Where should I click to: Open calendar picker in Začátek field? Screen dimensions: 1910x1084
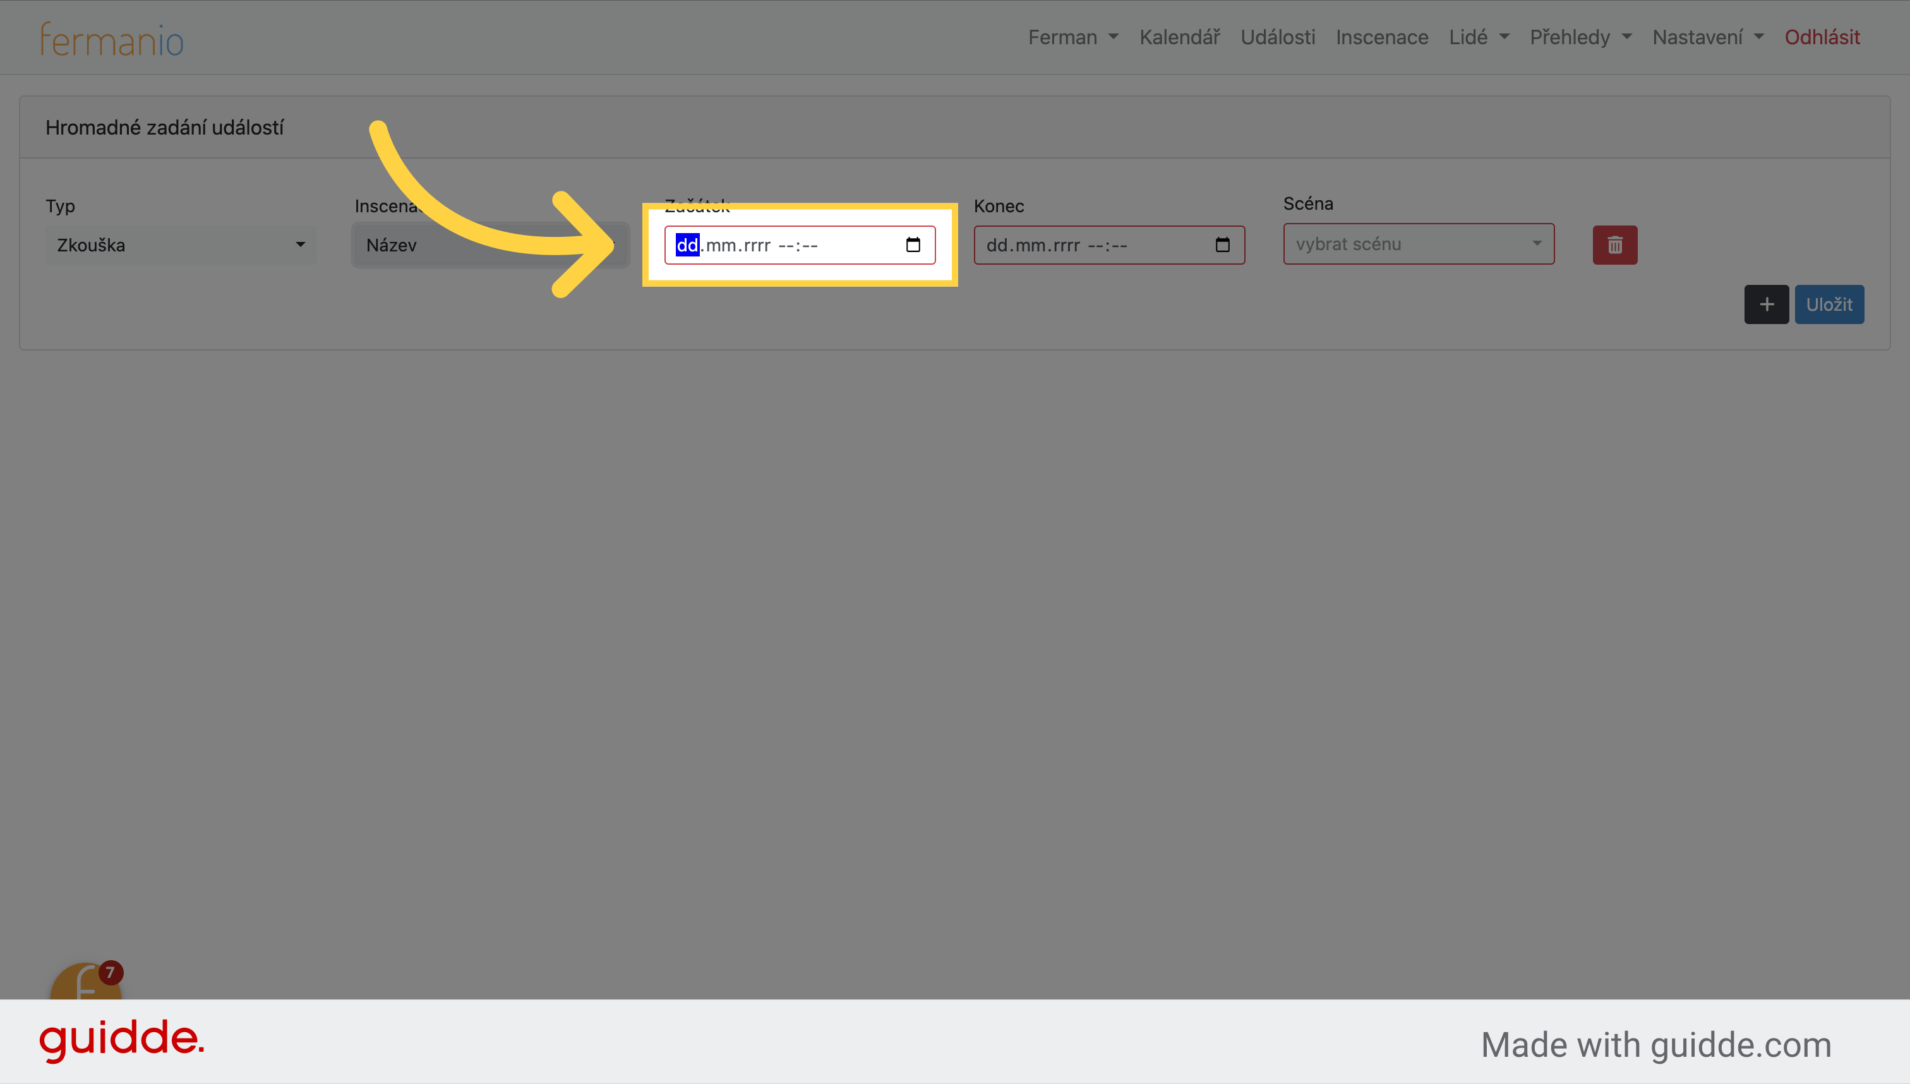[913, 245]
